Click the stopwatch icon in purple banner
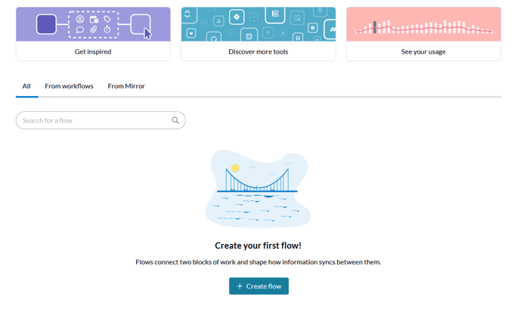Screen dimensions: 520x309 point(107,29)
